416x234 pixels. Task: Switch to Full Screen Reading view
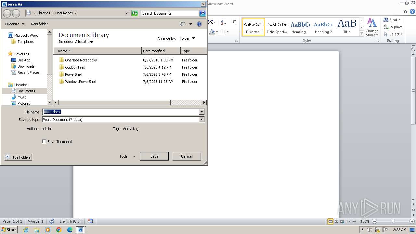336,221
